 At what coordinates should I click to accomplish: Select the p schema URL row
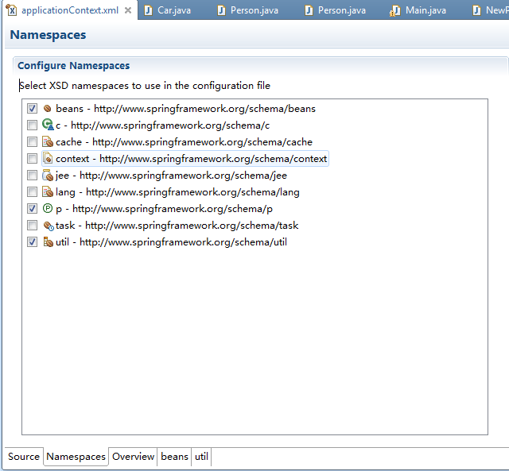[x=165, y=209]
